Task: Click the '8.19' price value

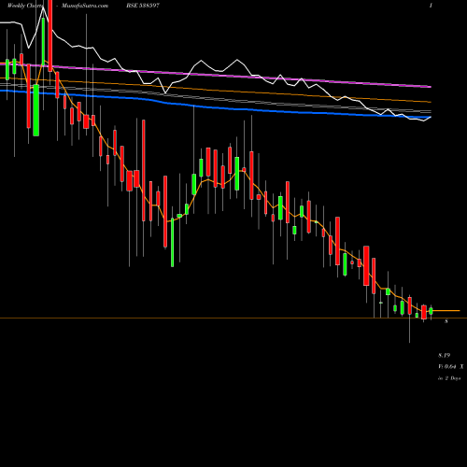Action: tap(445, 355)
